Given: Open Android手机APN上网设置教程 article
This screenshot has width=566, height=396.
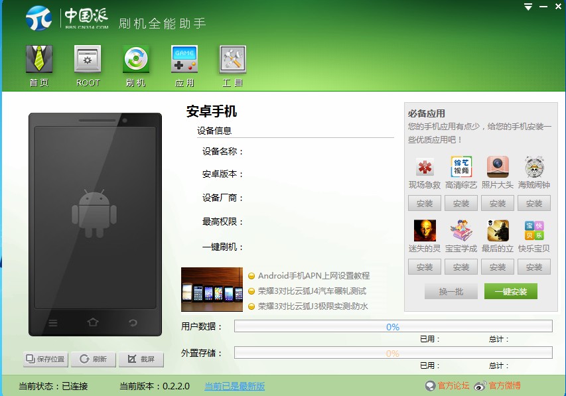Looking at the screenshot, I should click(314, 276).
